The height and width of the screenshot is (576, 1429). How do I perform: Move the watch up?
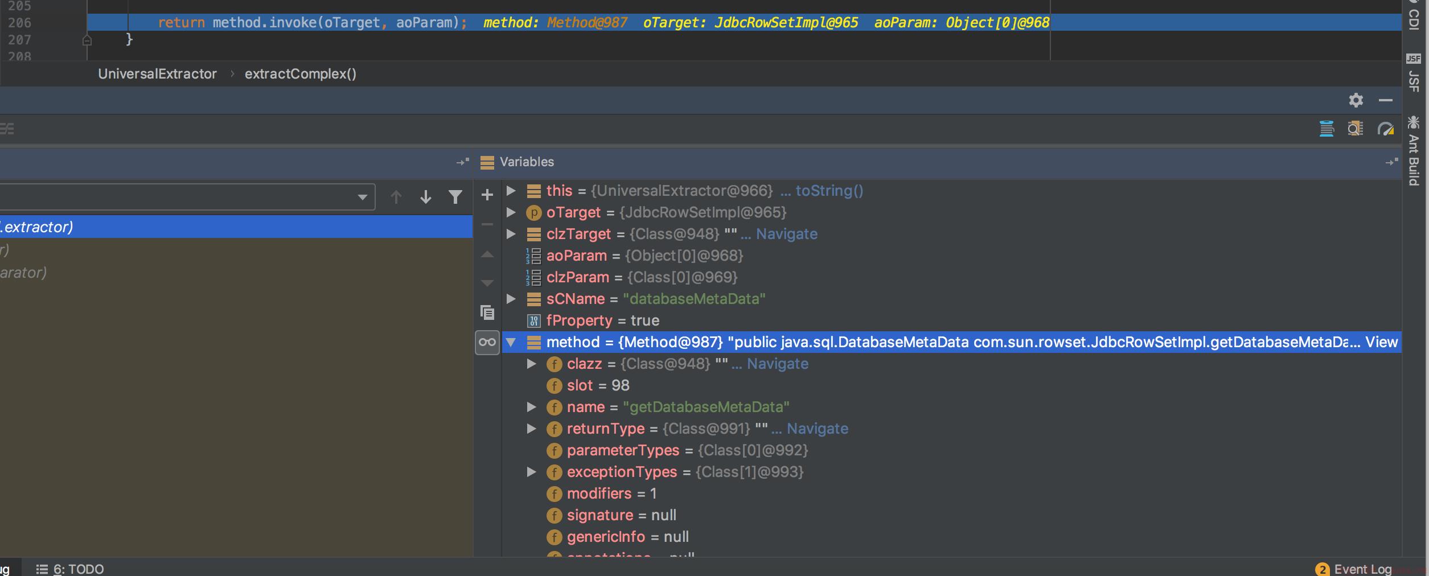(487, 254)
